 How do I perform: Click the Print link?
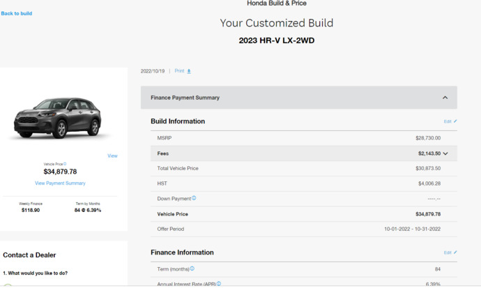pos(179,71)
